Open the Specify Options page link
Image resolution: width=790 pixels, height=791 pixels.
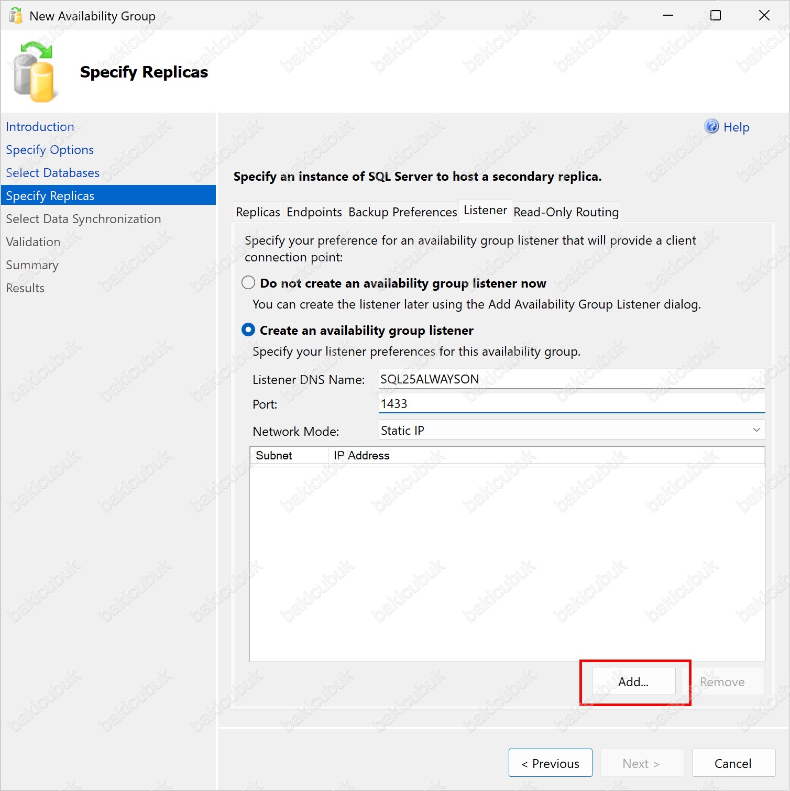[x=50, y=150]
